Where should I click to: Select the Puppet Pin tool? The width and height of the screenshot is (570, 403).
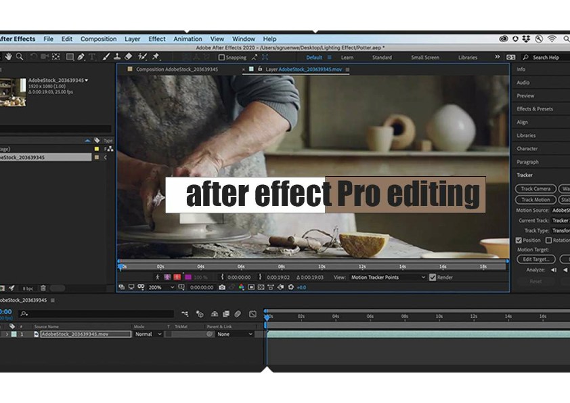pyautogui.click(x=156, y=57)
